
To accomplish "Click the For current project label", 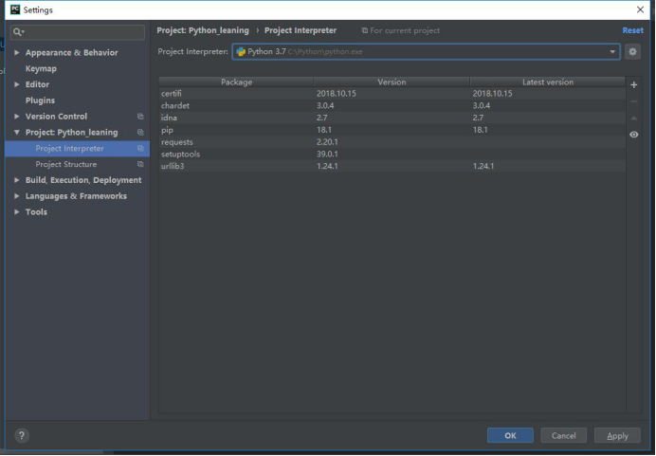I will click(x=405, y=30).
